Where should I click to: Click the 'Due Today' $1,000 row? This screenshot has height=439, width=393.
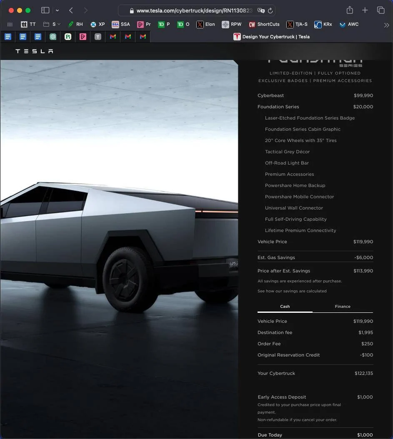[315, 435]
